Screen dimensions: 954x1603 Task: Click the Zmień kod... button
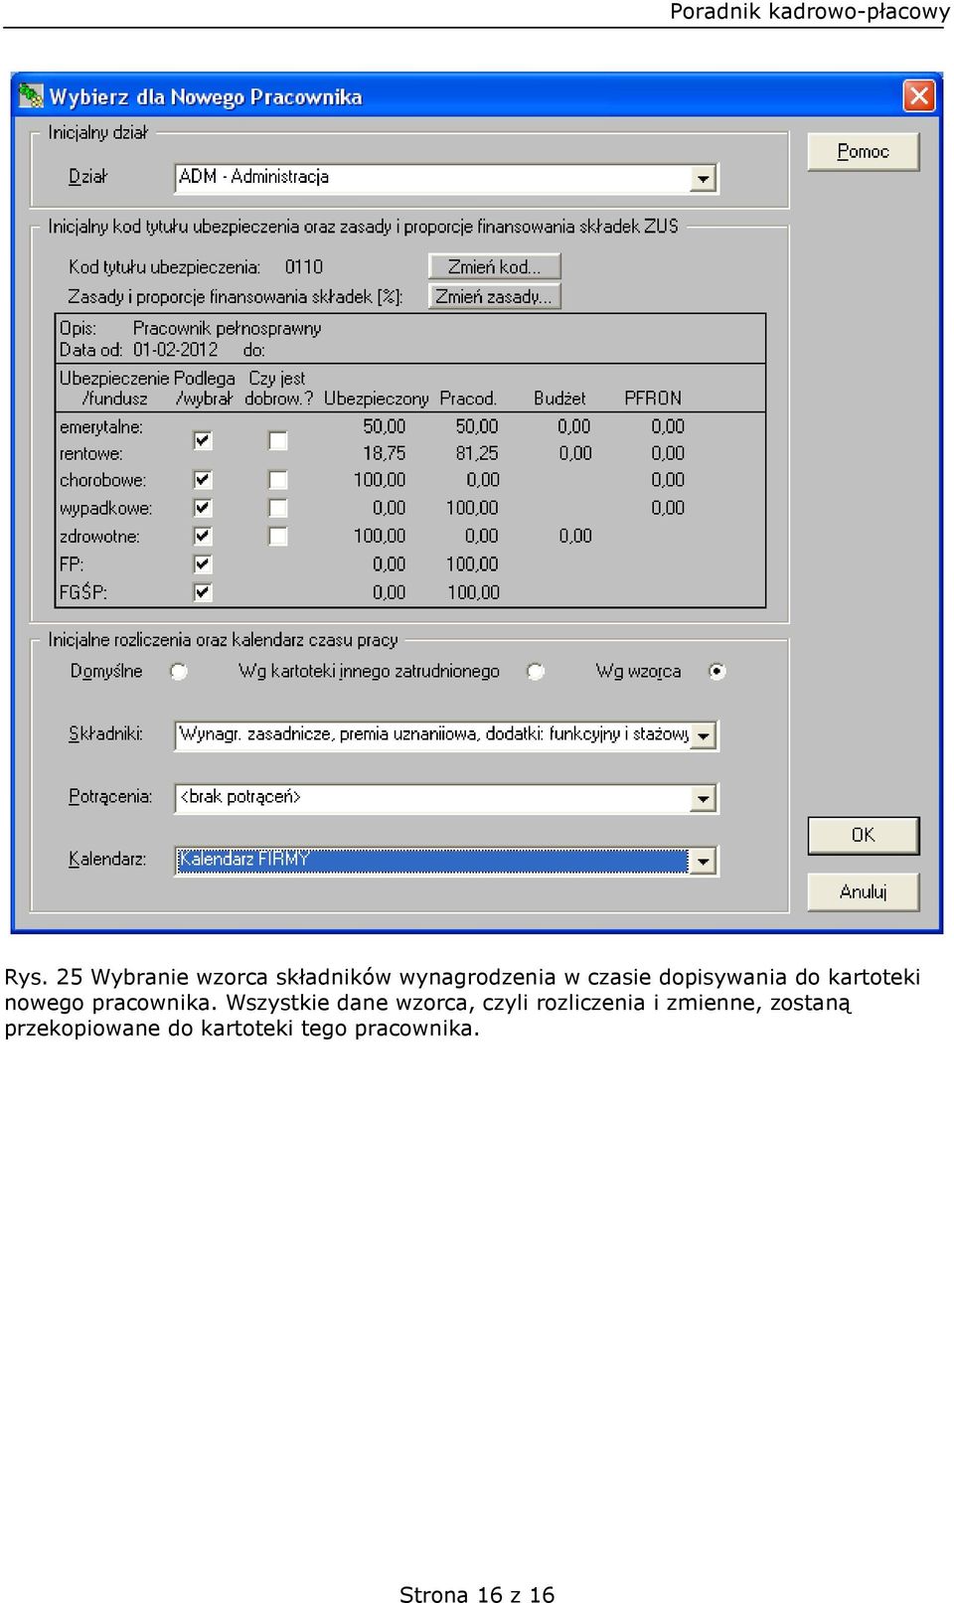click(495, 266)
